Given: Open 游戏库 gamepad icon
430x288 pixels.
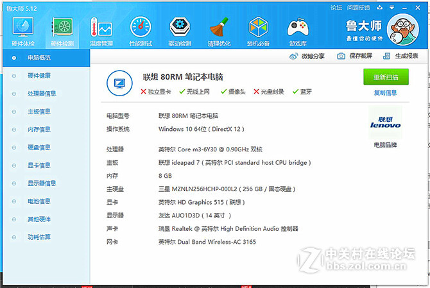Looking at the screenshot, I should point(298,28).
